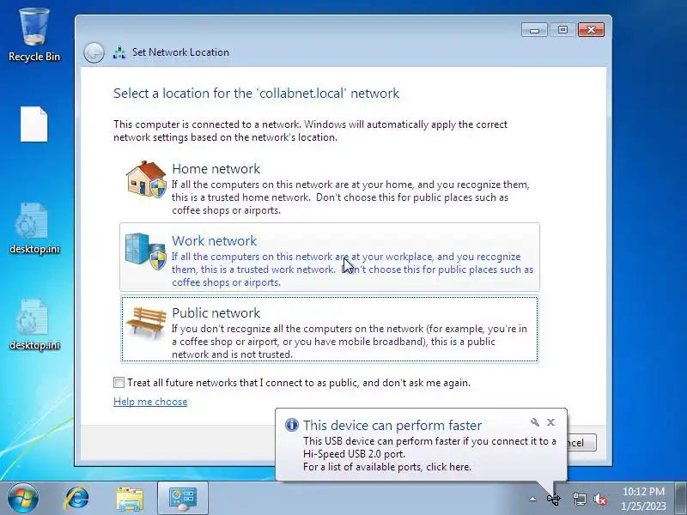This screenshot has height=515, width=687.
Task: Click the Work network description text
Action: (352, 270)
